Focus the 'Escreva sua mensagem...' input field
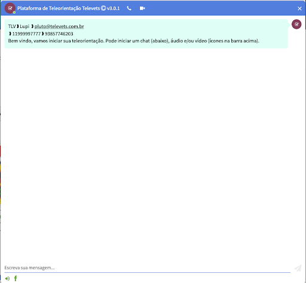Viewport: 306px width, 283px height. pyautogui.click(x=147, y=267)
